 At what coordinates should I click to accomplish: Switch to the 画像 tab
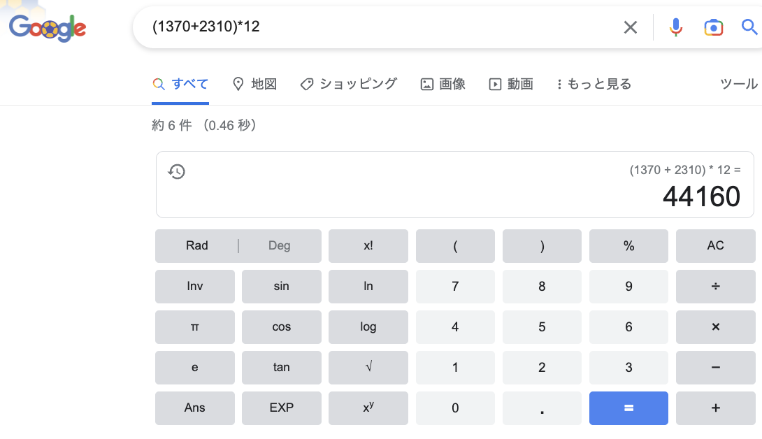pos(443,83)
